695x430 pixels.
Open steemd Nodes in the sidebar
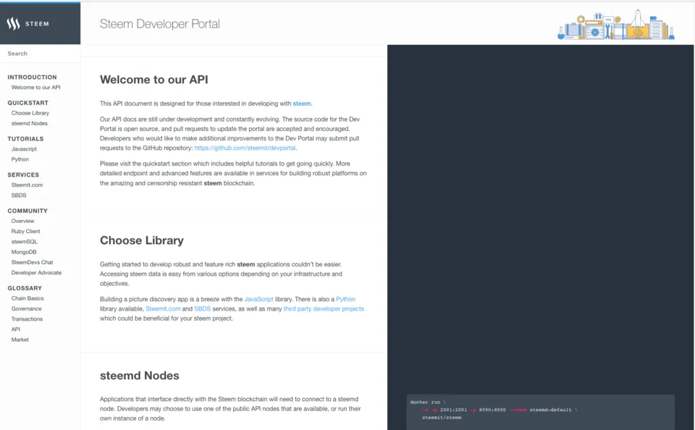point(29,123)
